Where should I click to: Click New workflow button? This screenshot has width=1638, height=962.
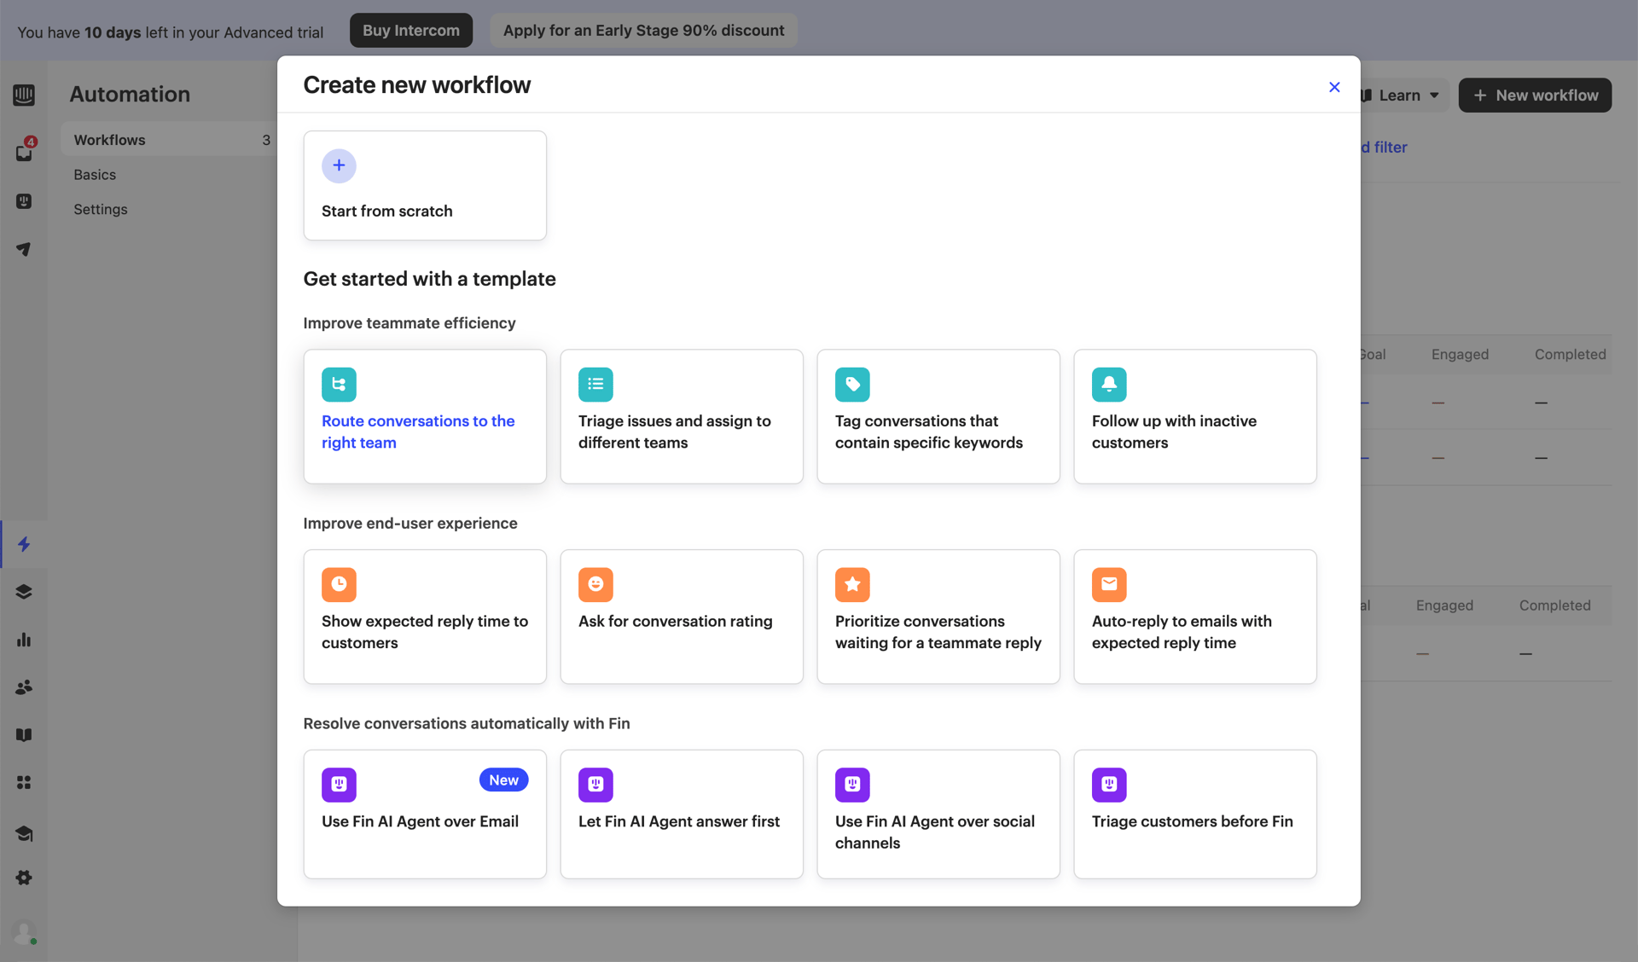[x=1534, y=95]
